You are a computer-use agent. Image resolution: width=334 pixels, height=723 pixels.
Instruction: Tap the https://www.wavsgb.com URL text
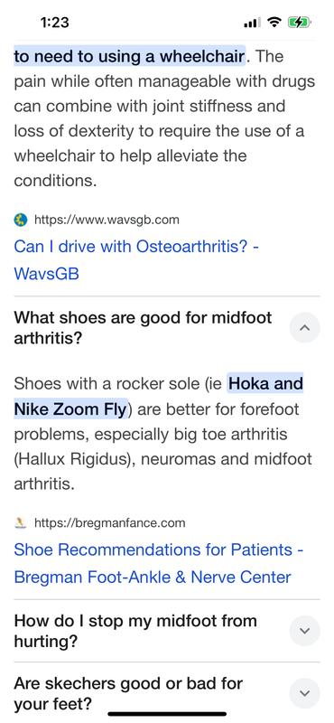pyautogui.click(x=107, y=220)
